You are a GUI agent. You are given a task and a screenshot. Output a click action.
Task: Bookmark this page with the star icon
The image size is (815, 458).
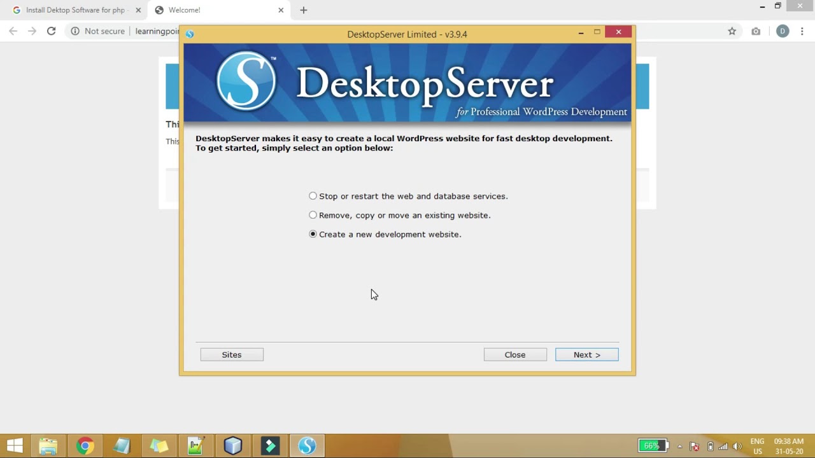click(x=732, y=31)
